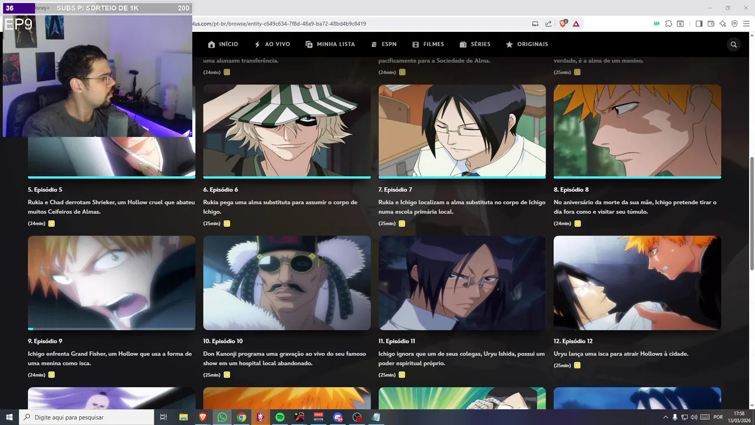Click the '10. Episódio 10' title
Screen dimensions: 755x425
(x=223, y=341)
